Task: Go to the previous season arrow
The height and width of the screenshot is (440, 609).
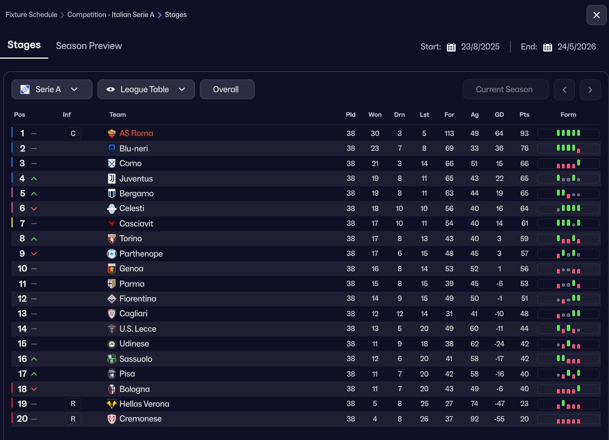Action: (564, 89)
